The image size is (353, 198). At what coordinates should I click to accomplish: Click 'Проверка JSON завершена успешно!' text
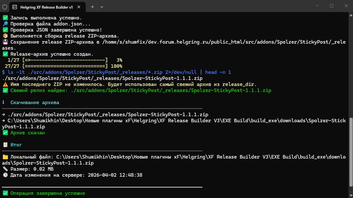[56, 30]
